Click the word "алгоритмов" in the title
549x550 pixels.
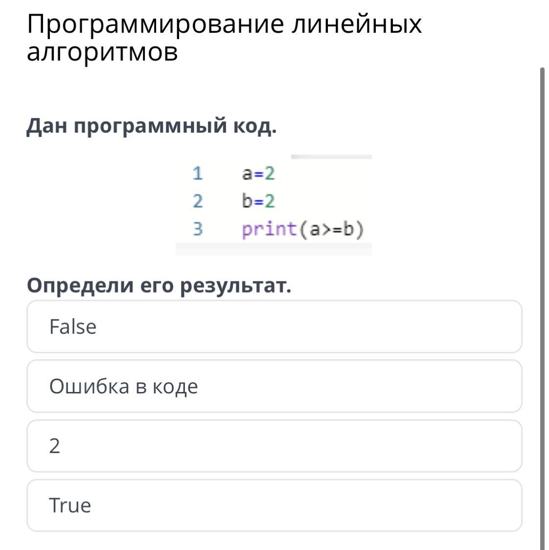pyautogui.click(x=102, y=52)
